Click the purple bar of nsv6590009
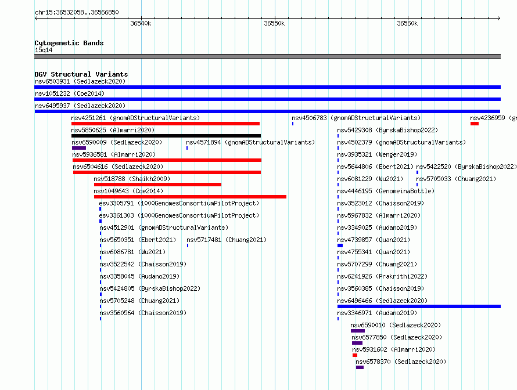 point(79,148)
